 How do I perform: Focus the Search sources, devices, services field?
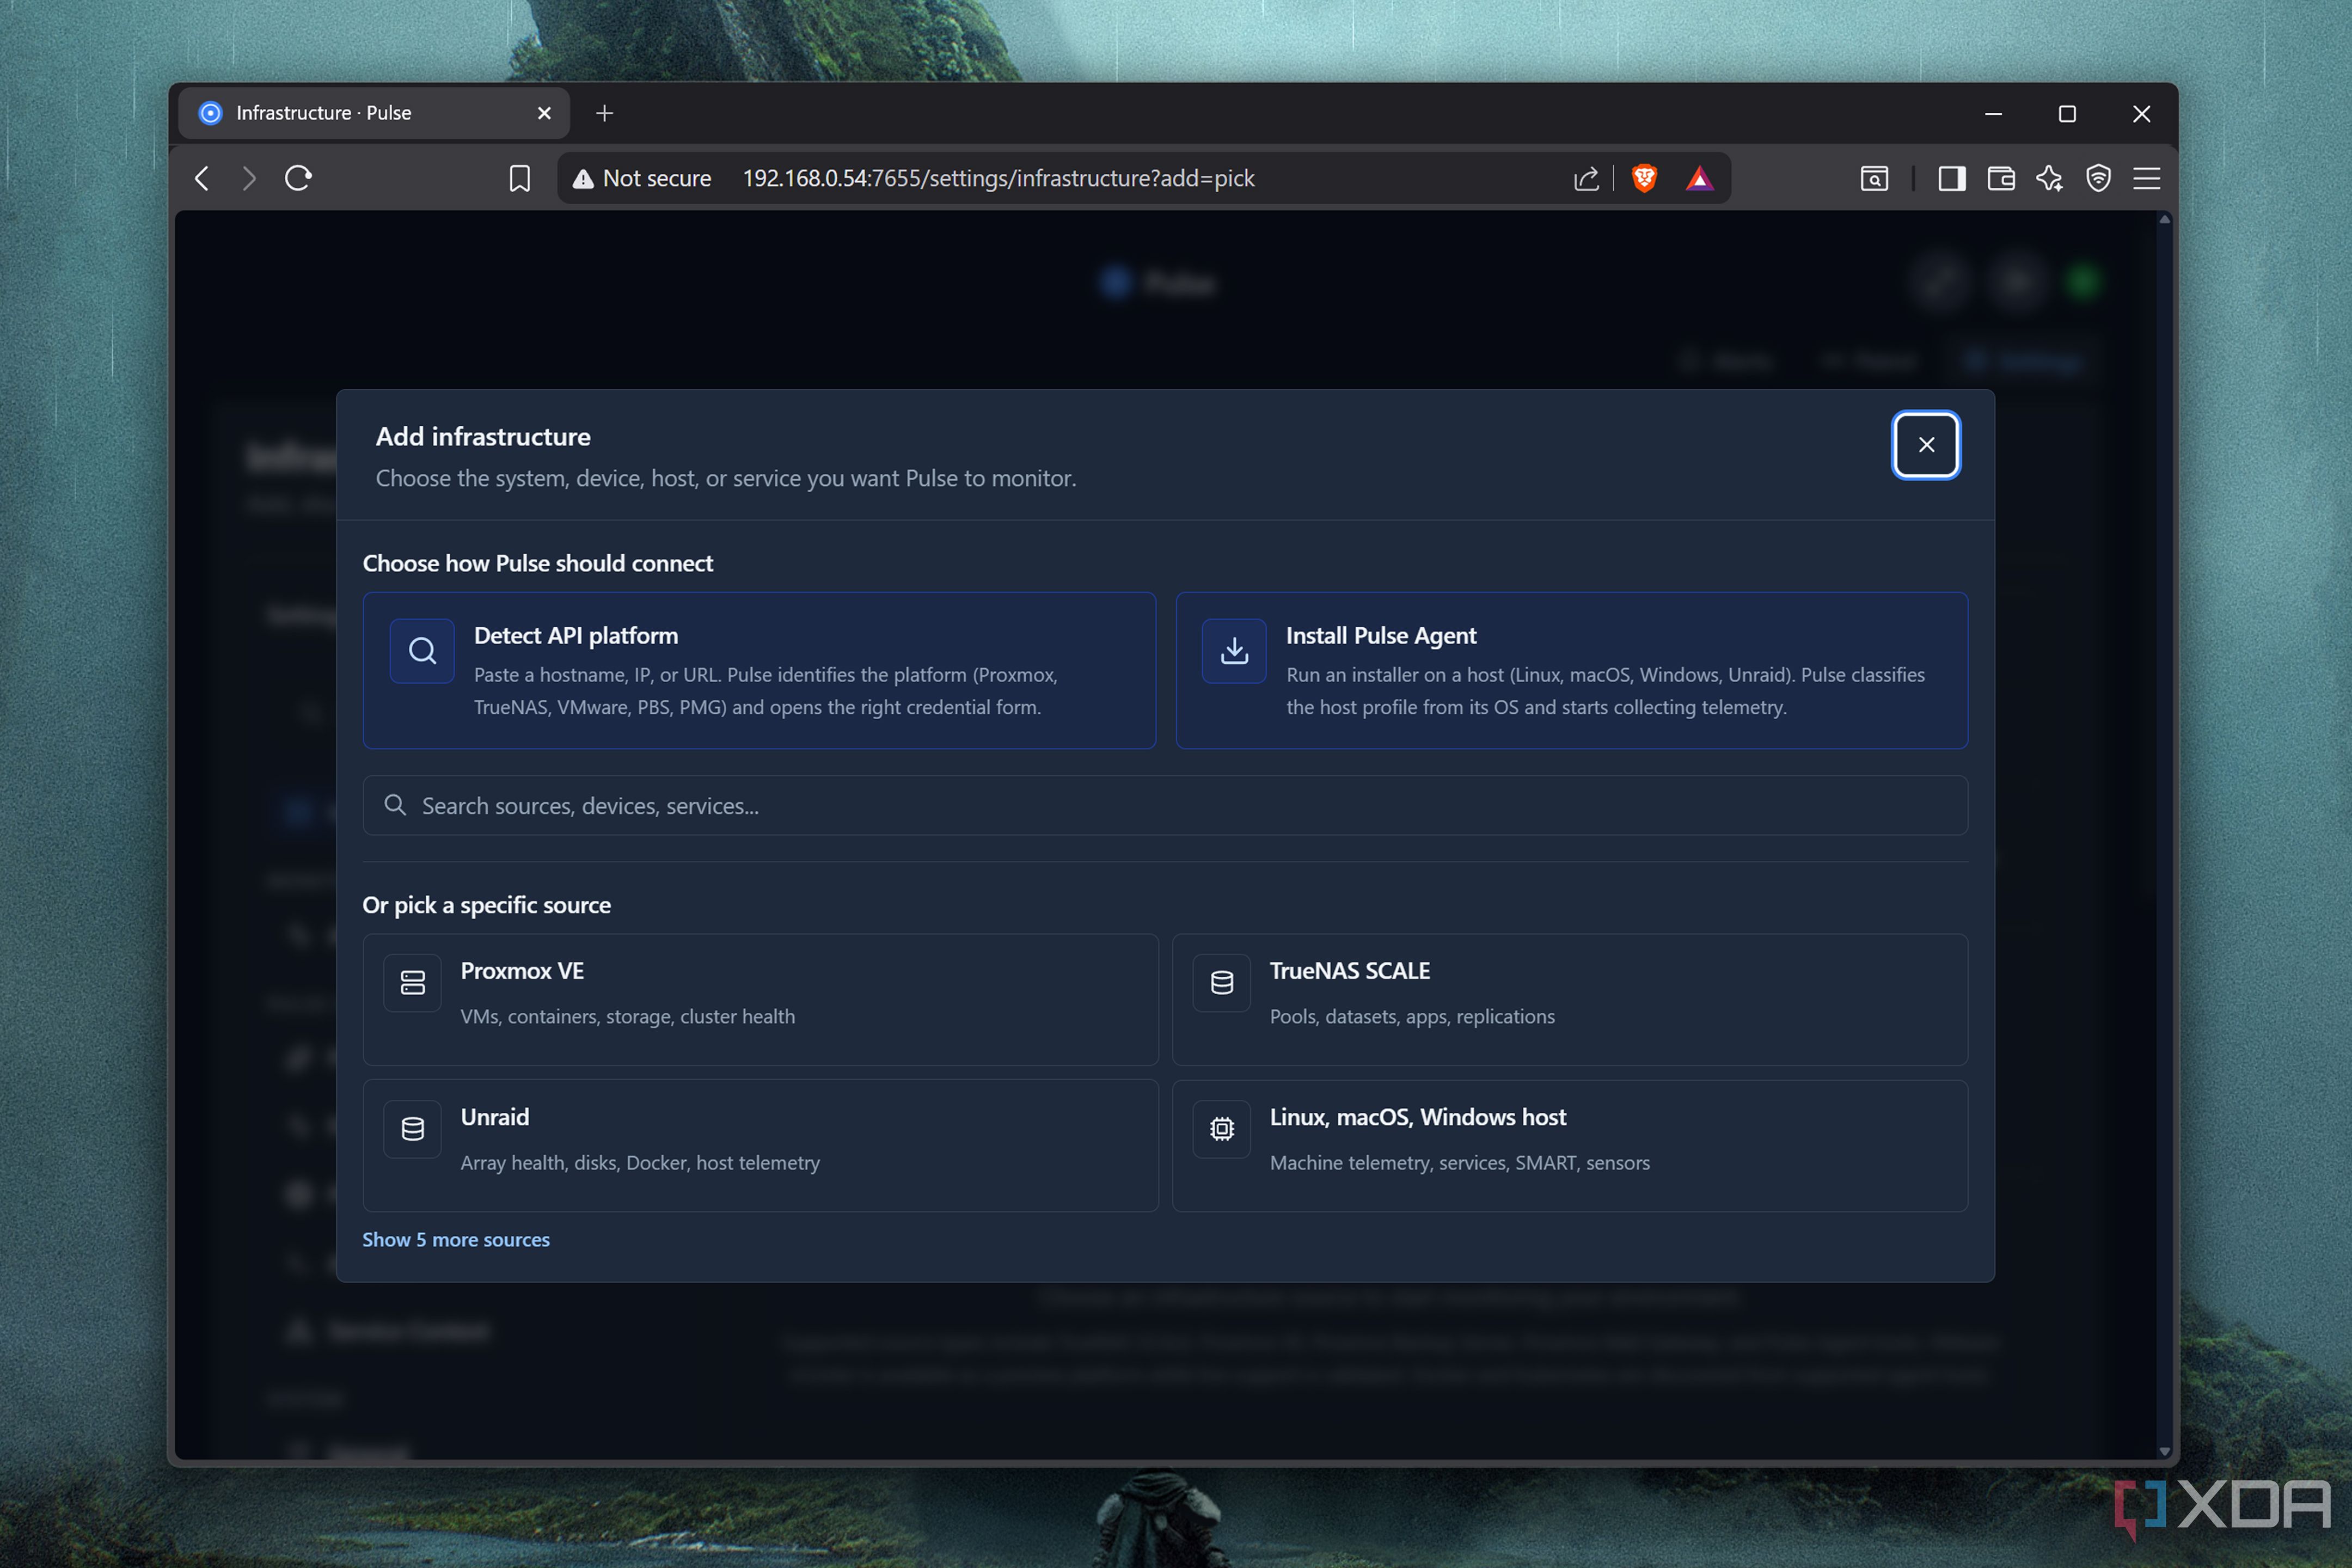[1165, 805]
